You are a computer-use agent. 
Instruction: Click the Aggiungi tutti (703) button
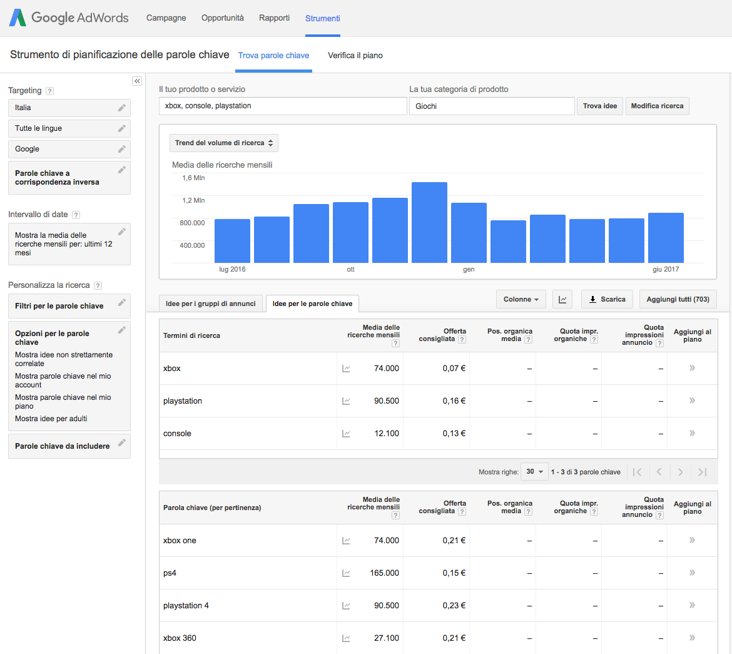tap(678, 299)
